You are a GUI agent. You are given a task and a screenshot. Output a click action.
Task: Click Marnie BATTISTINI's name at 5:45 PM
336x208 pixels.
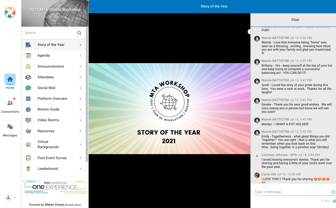(275, 132)
